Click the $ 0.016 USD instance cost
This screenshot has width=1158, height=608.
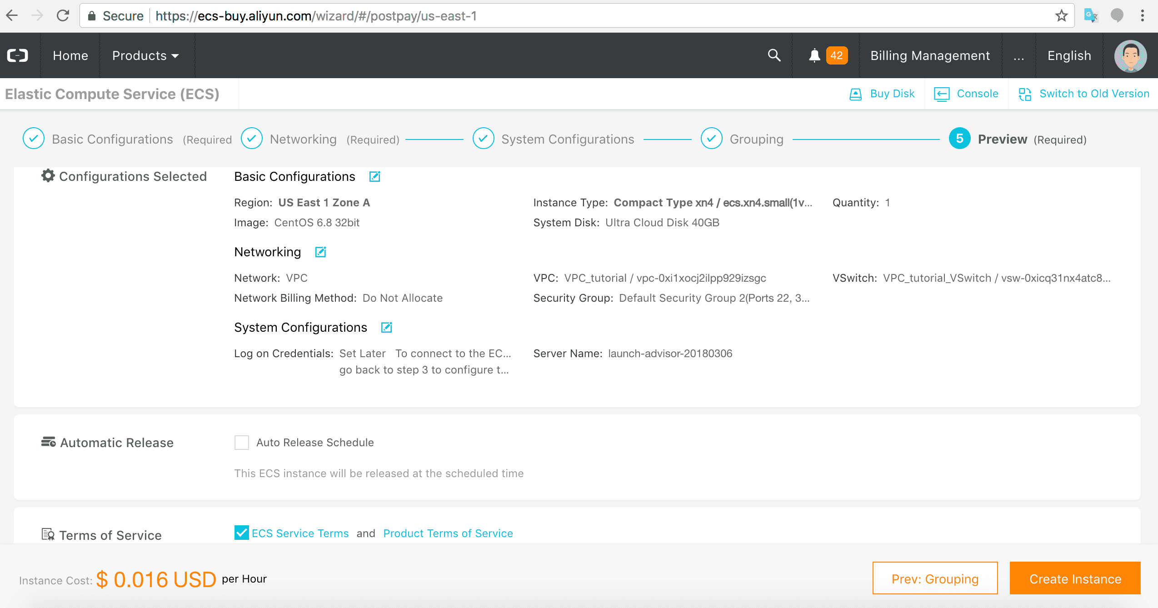point(156,579)
